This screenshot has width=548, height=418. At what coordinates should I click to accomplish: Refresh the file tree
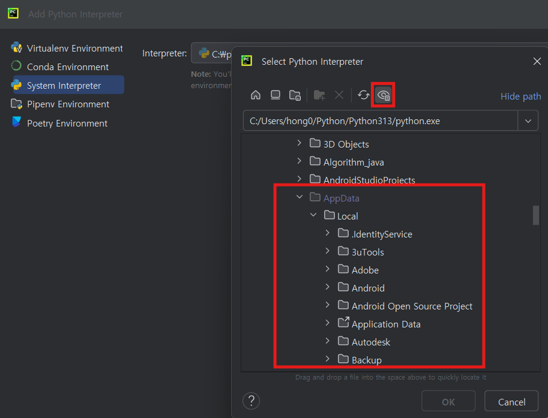tap(364, 95)
